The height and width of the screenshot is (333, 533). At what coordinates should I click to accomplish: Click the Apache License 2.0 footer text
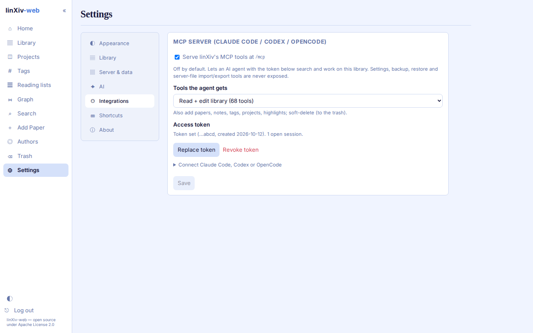pos(36,325)
